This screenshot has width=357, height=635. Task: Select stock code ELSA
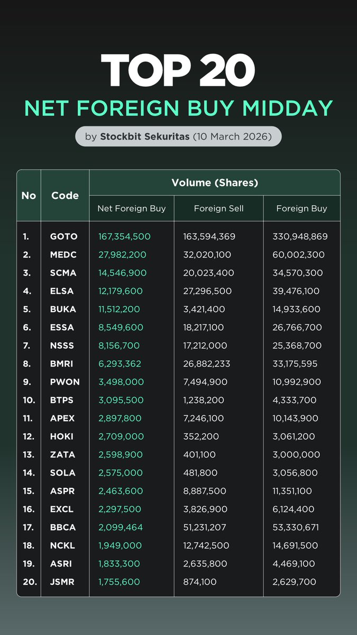pyautogui.click(x=62, y=291)
